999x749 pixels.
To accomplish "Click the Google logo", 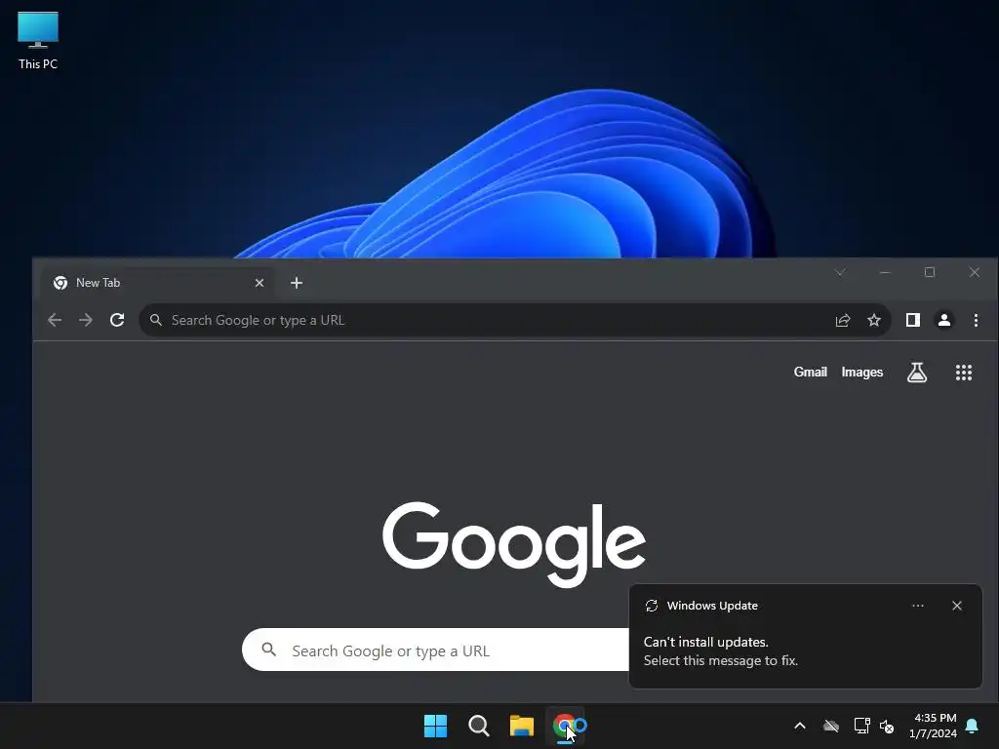I will click(x=513, y=542).
